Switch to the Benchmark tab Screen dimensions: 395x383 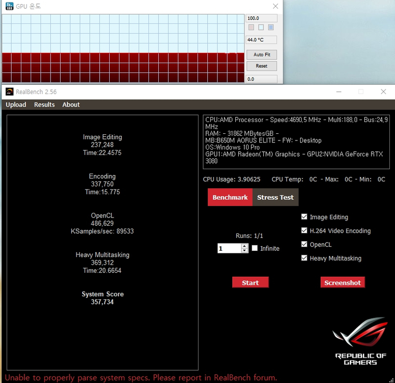(x=230, y=197)
